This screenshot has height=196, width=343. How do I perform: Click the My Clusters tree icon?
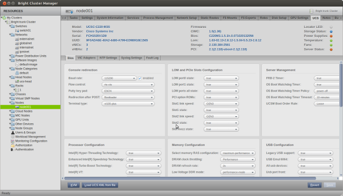[4, 18]
